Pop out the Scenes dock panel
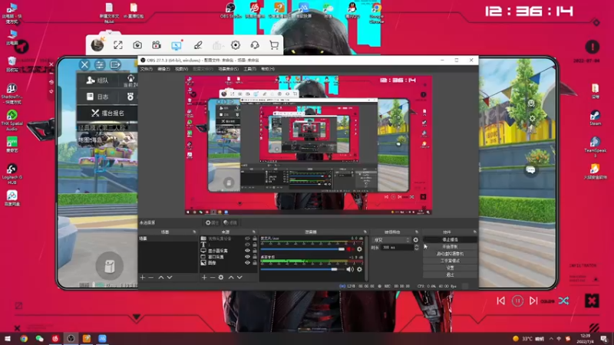This screenshot has height=345, width=614. (x=194, y=232)
